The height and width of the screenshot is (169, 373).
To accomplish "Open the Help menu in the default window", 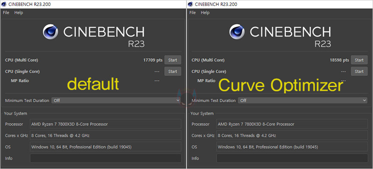I will pyautogui.click(x=19, y=13).
